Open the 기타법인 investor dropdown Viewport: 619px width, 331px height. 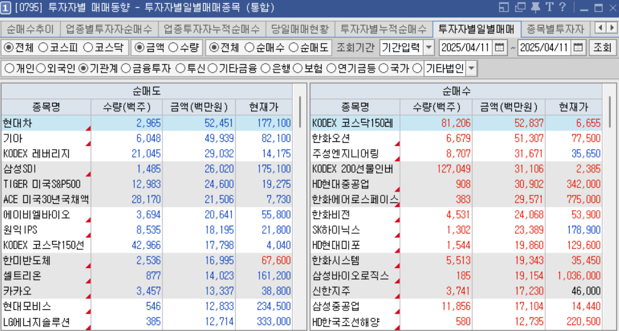(x=471, y=69)
